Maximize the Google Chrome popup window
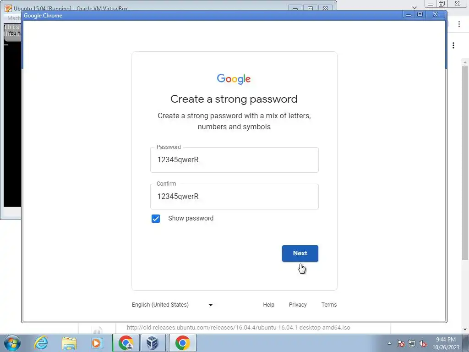Image resolution: width=469 pixels, height=352 pixels. click(x=420, y=14)
